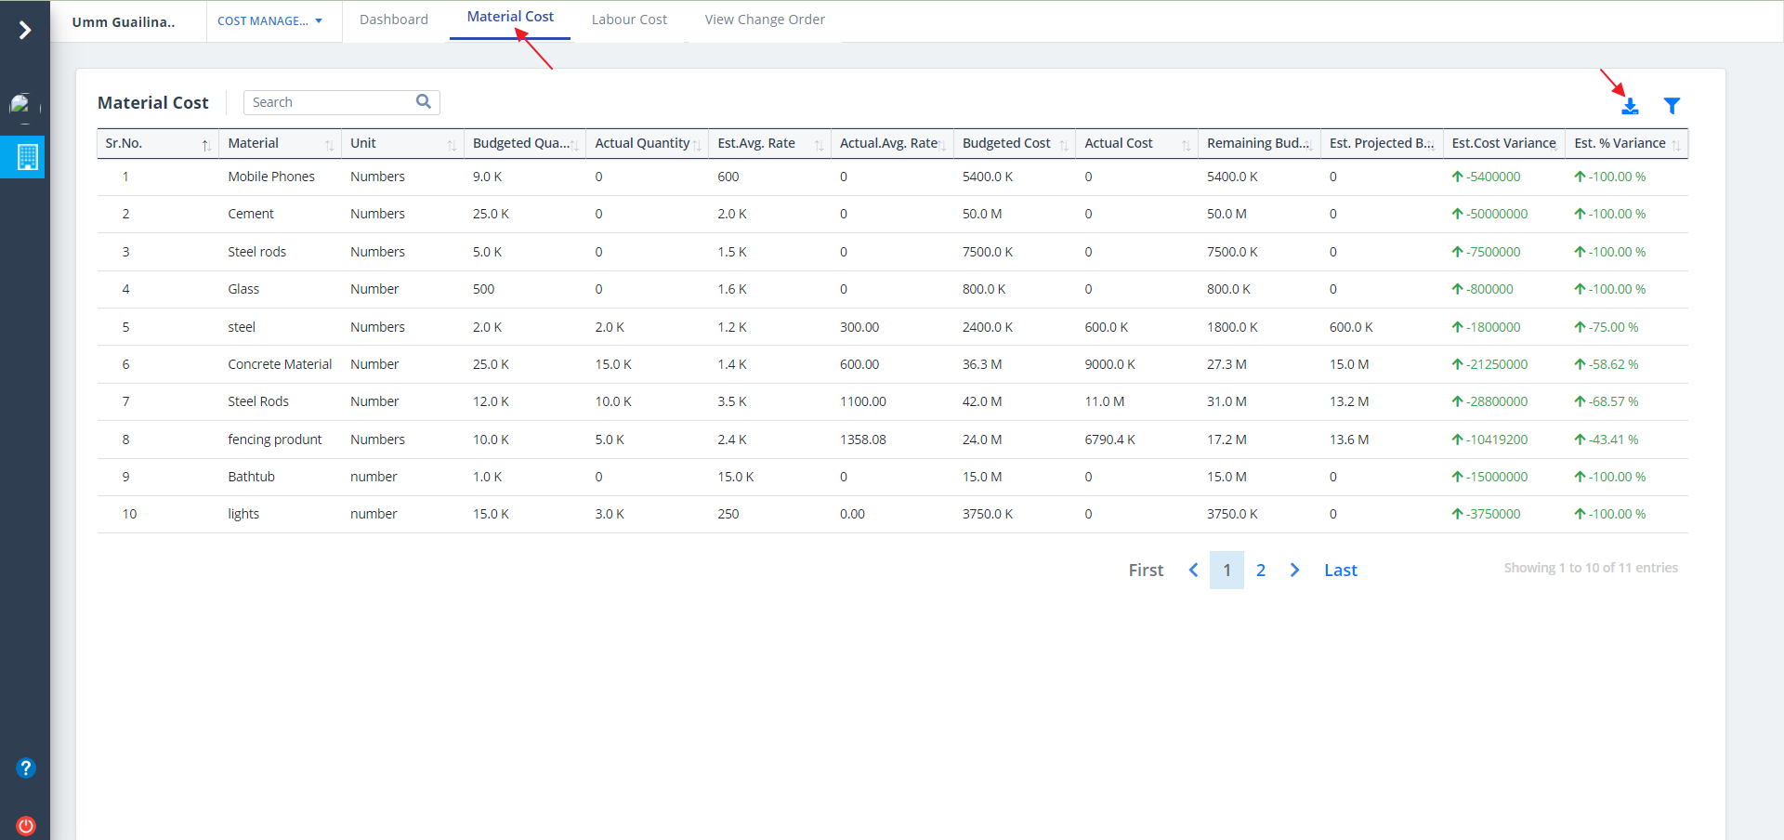Click the download export icon

[1630, 107]
